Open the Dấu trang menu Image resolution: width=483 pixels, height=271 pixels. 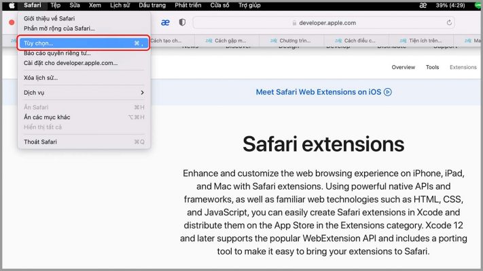[x=152, y=5]
